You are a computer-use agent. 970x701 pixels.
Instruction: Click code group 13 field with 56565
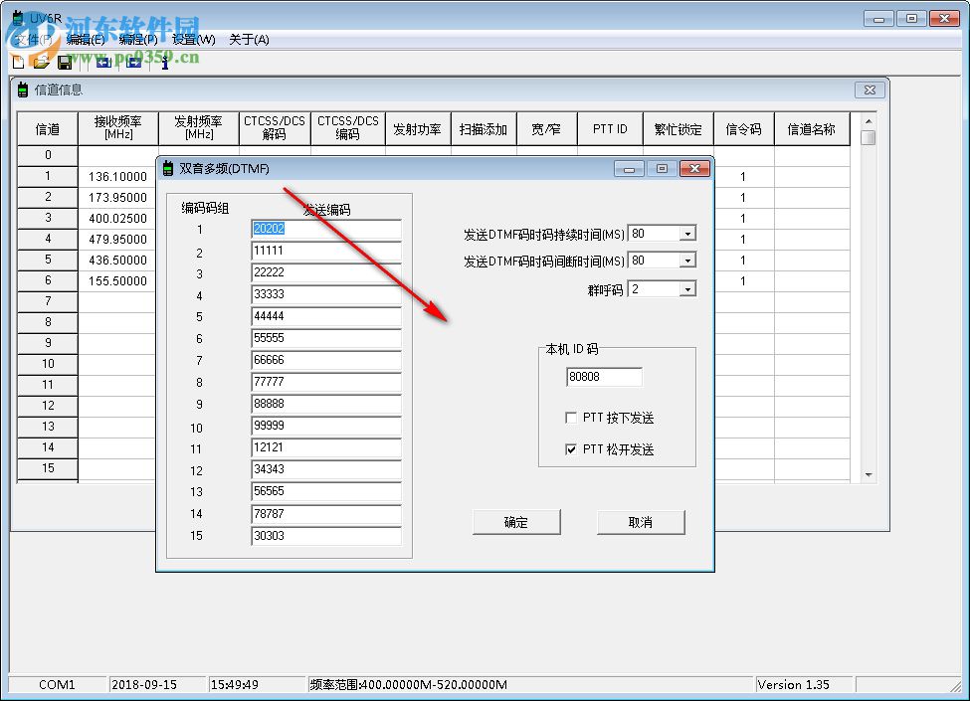coord(326,491)
